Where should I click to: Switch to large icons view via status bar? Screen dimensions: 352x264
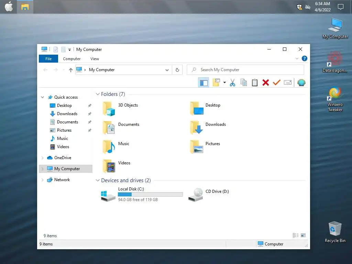click(x=303, y=235)
